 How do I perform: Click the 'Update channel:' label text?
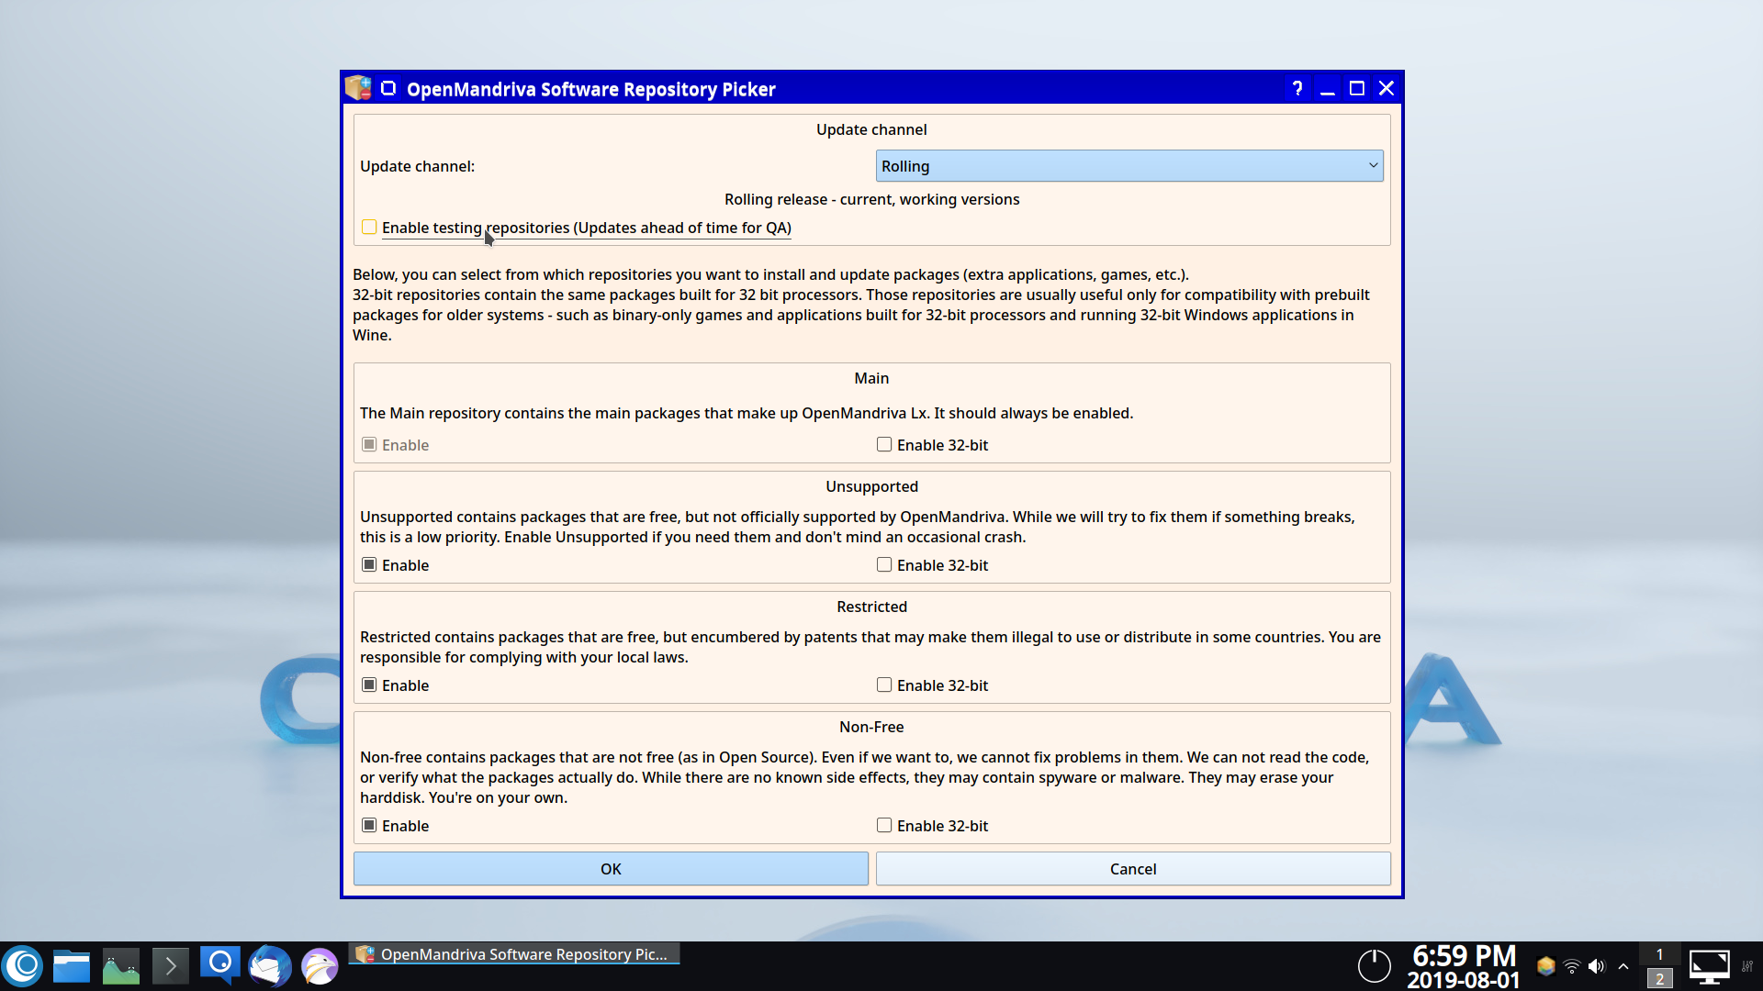coord(417,166)
